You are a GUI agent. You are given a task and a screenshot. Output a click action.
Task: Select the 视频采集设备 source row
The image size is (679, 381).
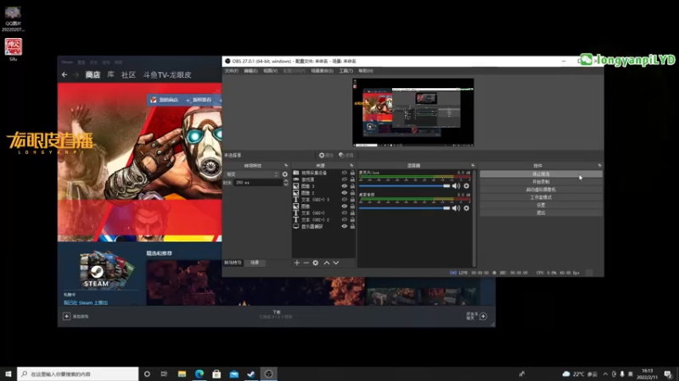[324, 173]
